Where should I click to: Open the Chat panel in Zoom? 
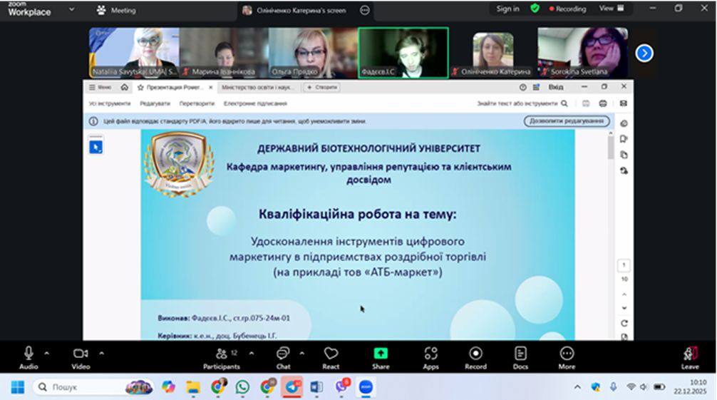pos(283,354)
